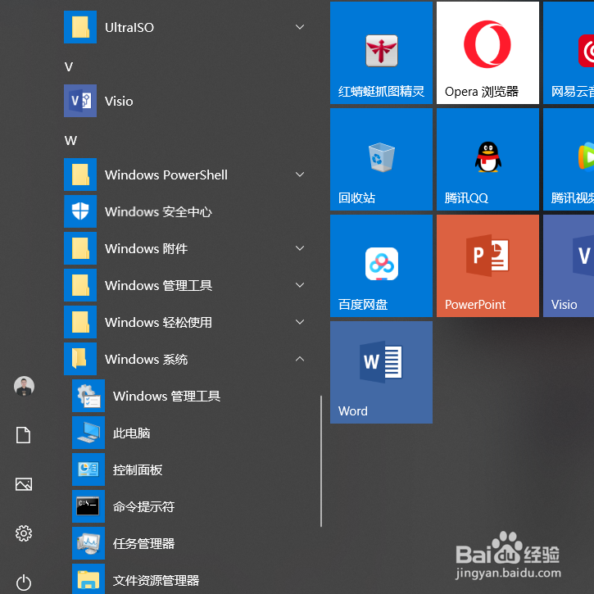Select Visio text in the app list
This screenshot has width=594, height=594.
pos(119,101)
